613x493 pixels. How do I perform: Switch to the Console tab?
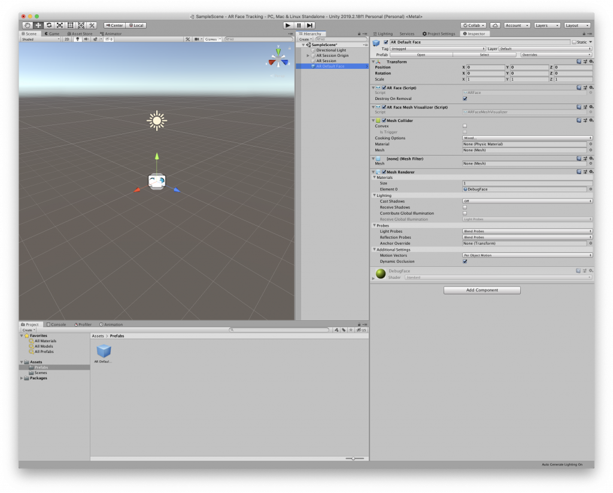click(x=56, y=325)
